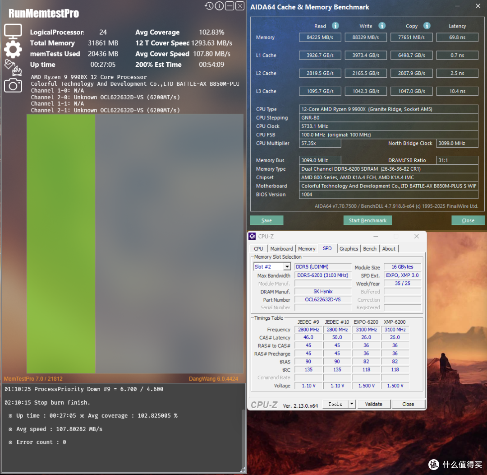The image size is (487, 475).
Task: Click Validate in CPU-Z
Action: click(x=374, y=404)
